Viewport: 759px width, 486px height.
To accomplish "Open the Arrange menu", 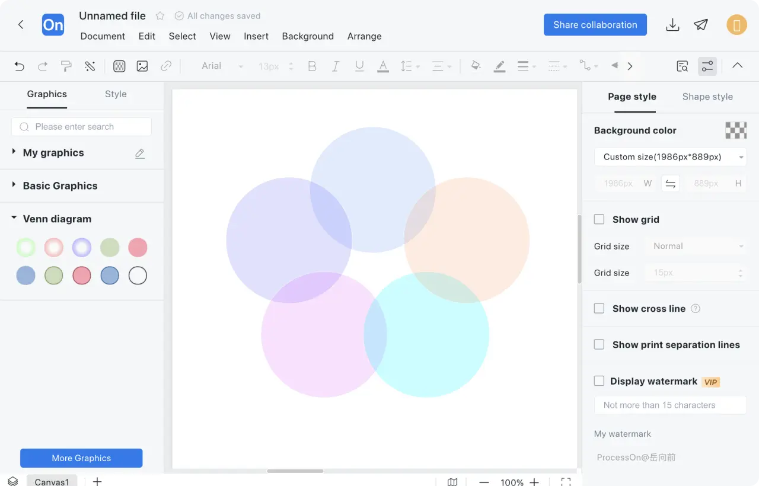I will pos(364,36).
